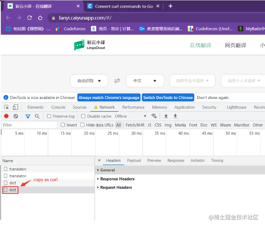Check the highlighted dict row checkbox
The image size is (265, 227).
(6, 190)
